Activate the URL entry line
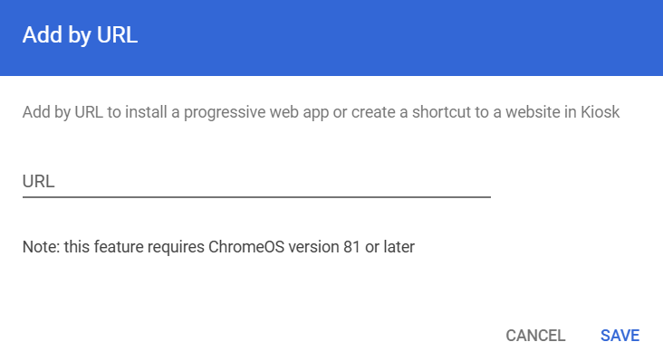The height and width of the screenshot is (361, 663). (256, 182)
